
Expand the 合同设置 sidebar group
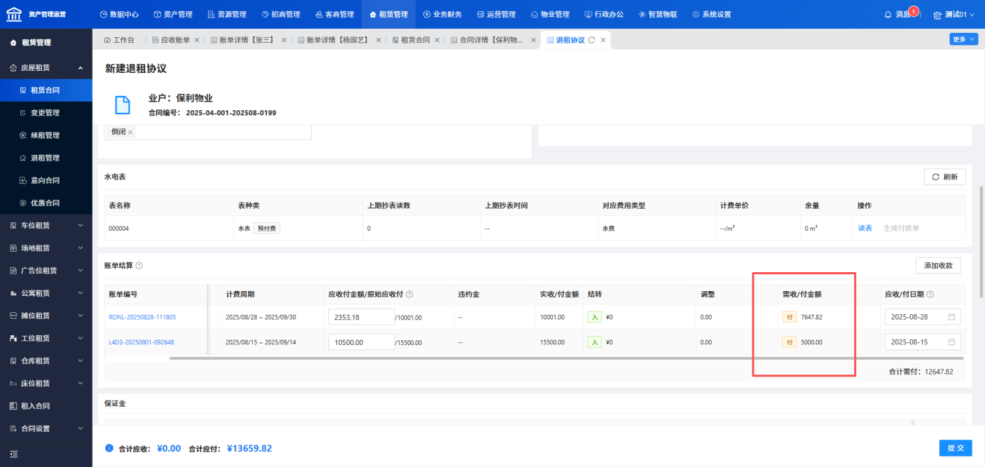click(46, 428)
